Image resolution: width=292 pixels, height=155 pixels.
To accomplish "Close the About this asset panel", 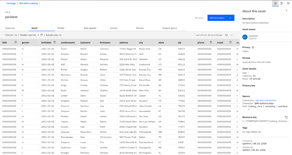I will click(x=286, y=10).
